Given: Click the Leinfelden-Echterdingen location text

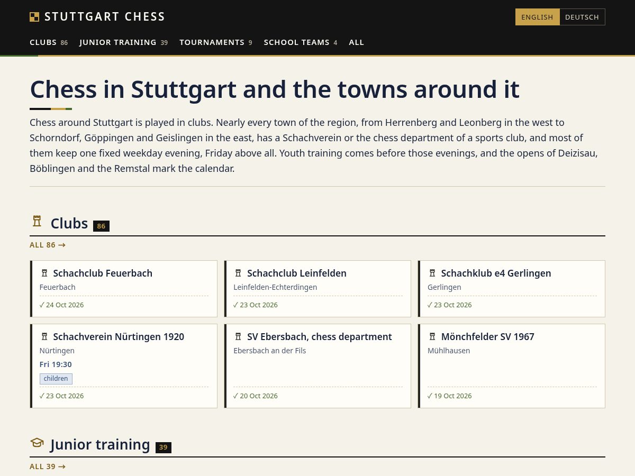Looking at the screenshot, I should (x=275, y=287).
